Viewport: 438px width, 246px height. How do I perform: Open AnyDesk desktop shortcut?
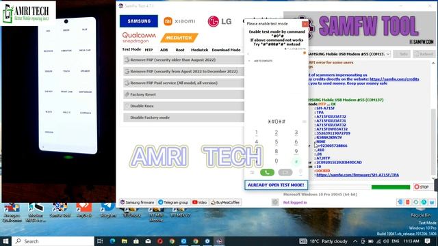point(83,210)
